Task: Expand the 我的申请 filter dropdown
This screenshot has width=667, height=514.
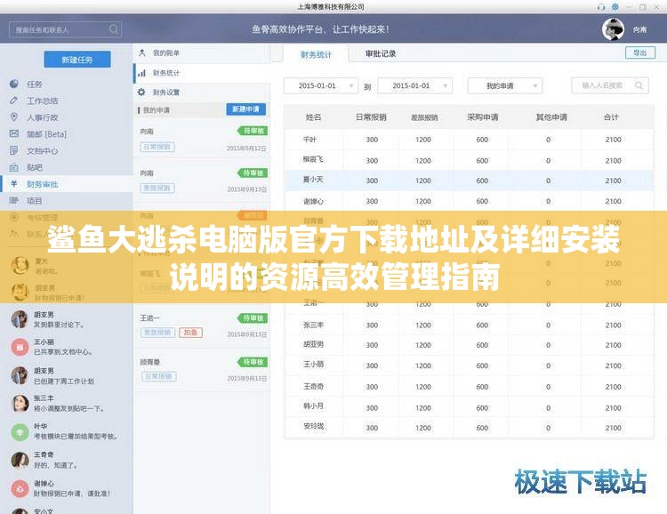Action: point(505,85)
